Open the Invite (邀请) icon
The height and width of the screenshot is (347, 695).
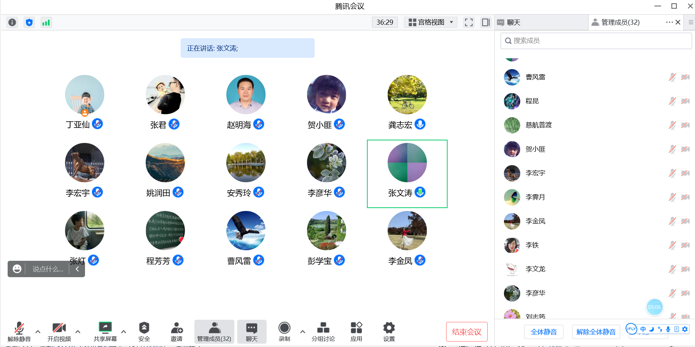pyautogui.click(x=177, y=331)
